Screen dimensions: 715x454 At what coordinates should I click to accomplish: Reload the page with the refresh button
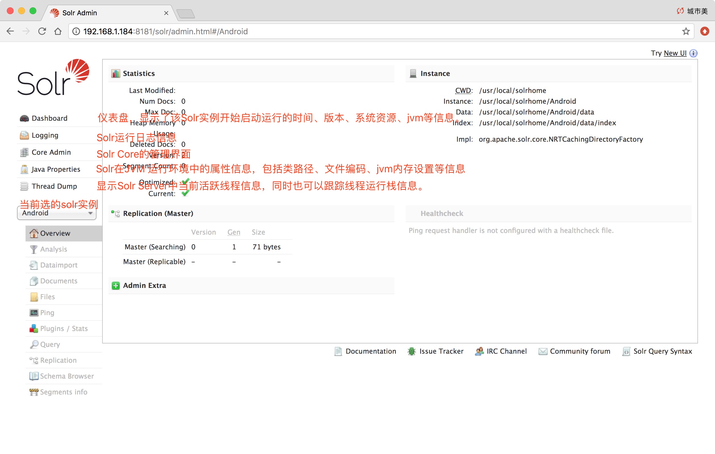tap(42, 31)
